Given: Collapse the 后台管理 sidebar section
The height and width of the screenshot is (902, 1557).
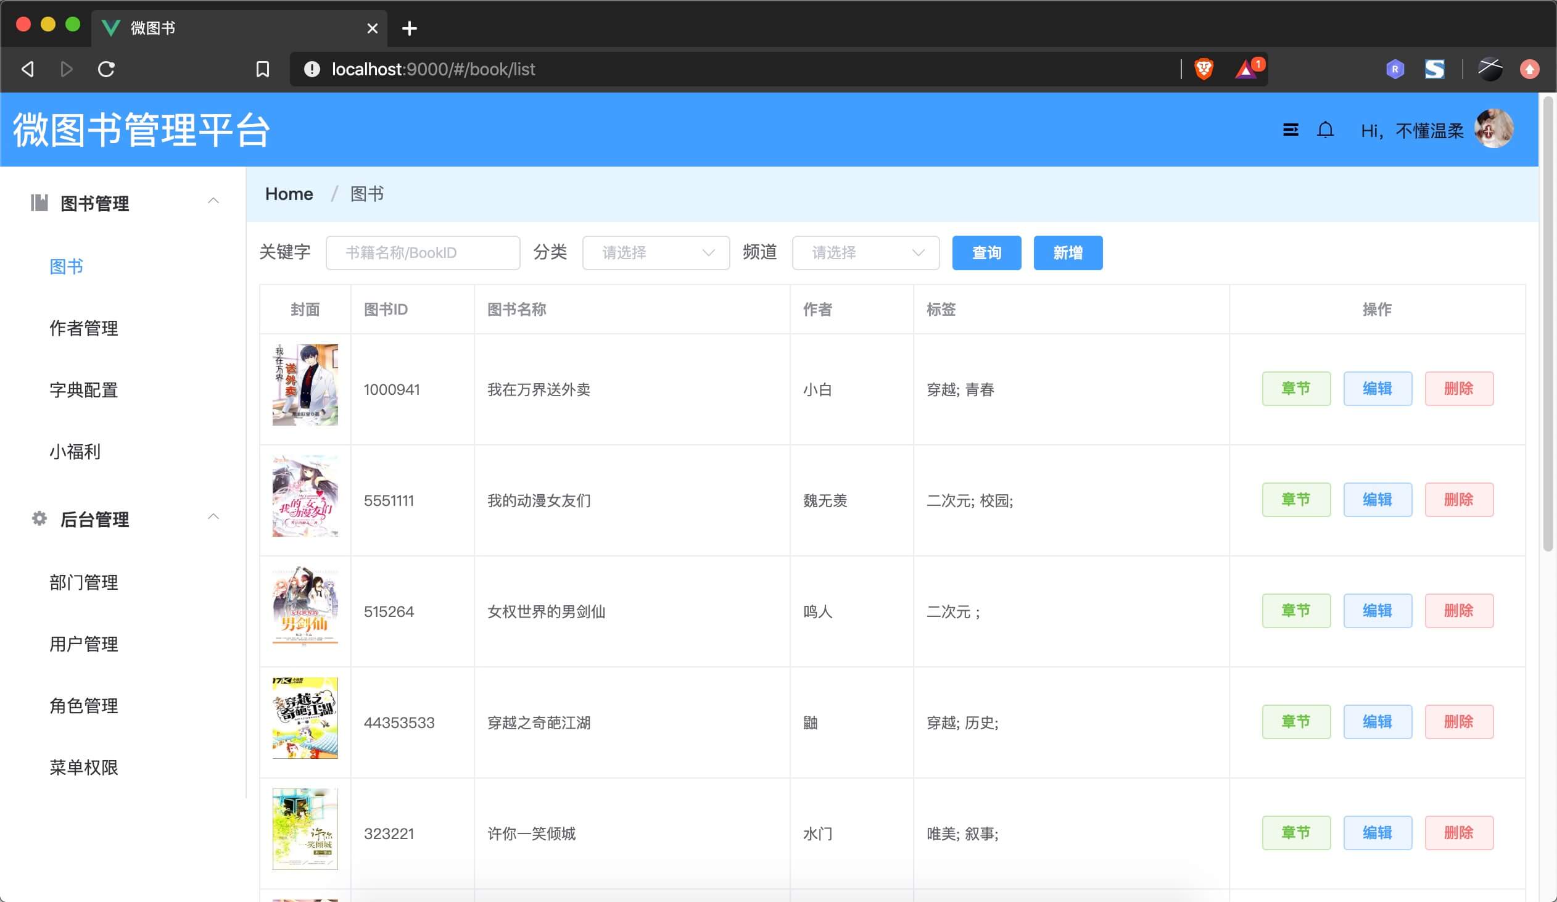Looking at the screenshot, I should coord(213,517).
